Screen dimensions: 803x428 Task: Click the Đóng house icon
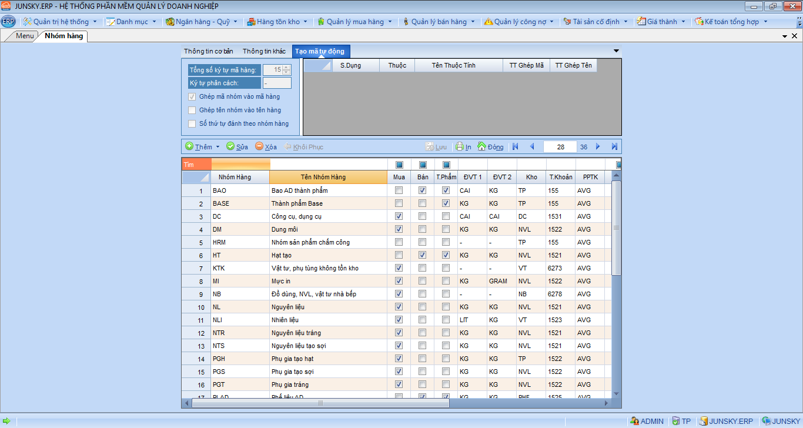(x=481, y=147)
